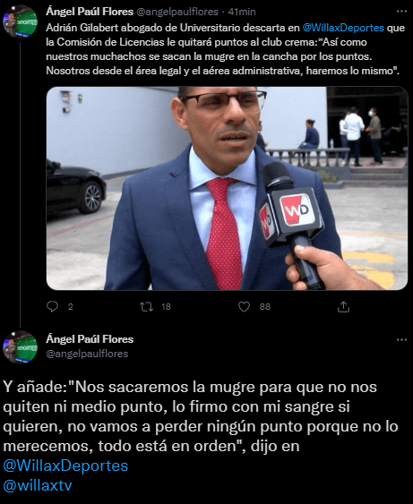Screen dimensions: 413x504
Task: Open Ángel Paúl Flores avatar in first tweet
Action: [x=21, y=21]
